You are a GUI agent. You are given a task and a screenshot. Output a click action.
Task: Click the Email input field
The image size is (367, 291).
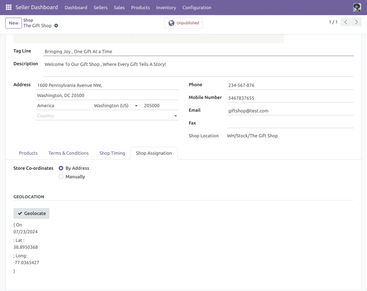pos(290,111)
